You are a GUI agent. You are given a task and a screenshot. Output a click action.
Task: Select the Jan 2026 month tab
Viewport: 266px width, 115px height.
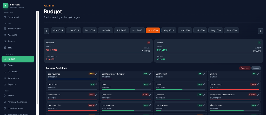coord(105,31)
